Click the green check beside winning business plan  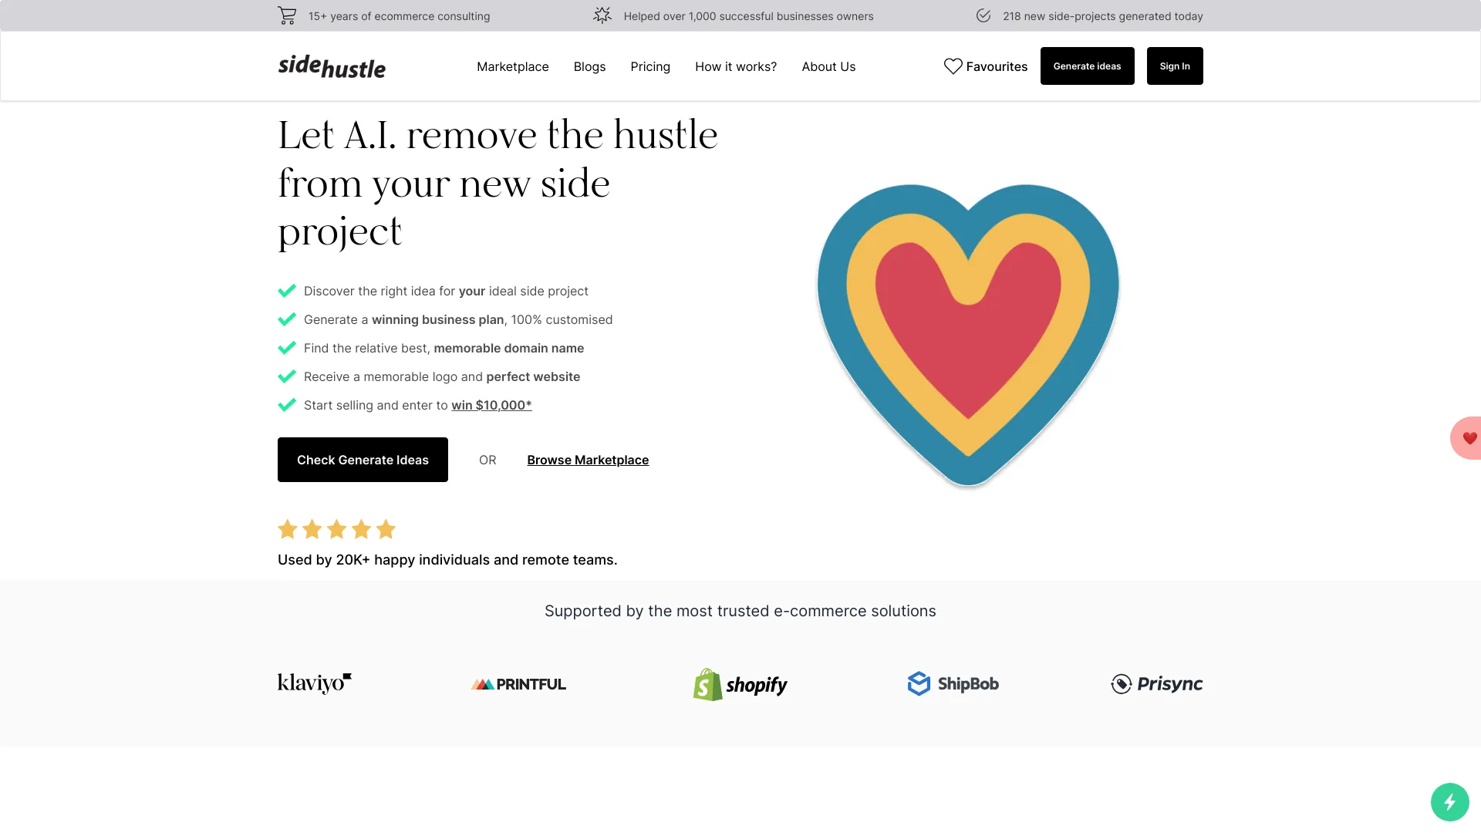pos(287,319)
